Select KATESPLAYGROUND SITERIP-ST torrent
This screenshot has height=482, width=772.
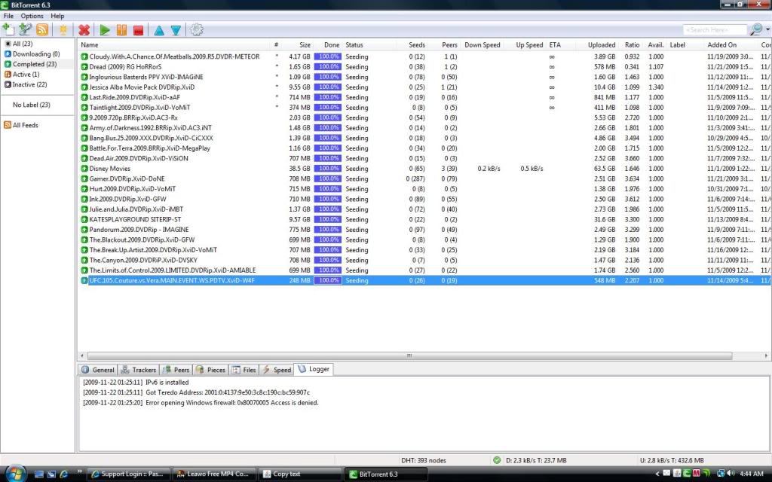pos(424,219)
